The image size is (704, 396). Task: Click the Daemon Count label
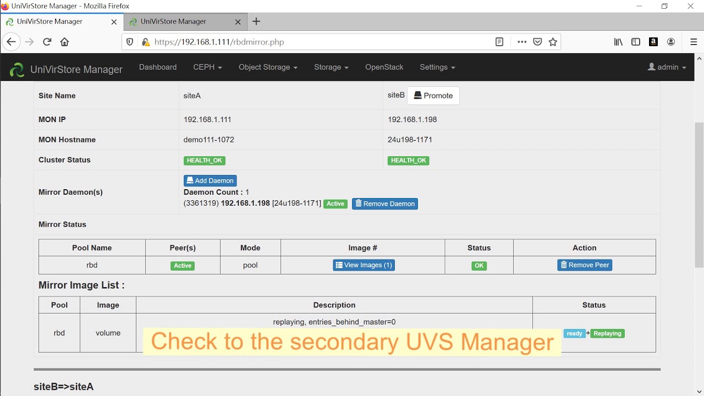[213, 192]
